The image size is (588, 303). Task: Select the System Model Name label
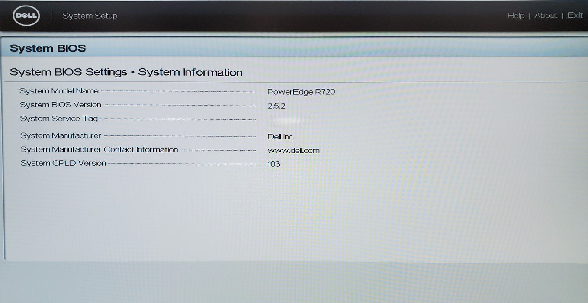(x=59, y=91)
